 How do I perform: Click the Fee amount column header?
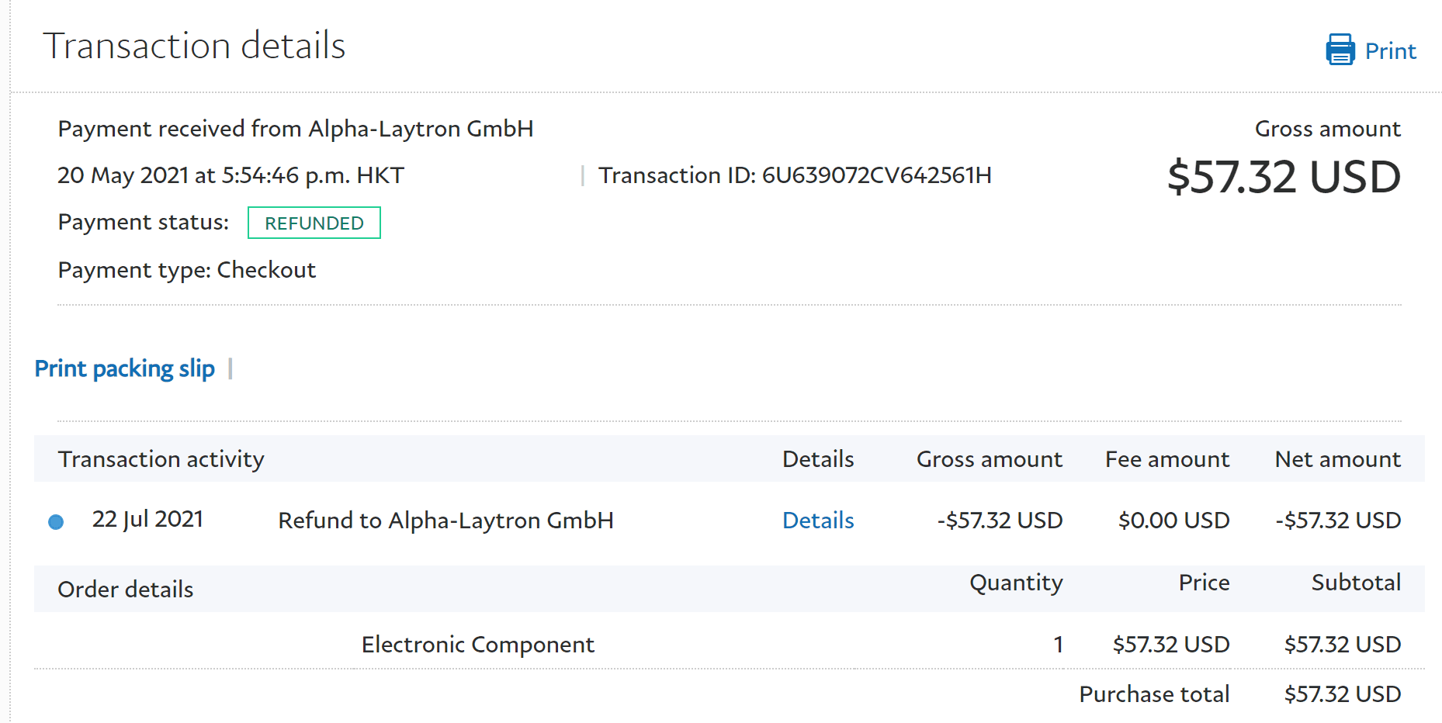(1167, 459)
